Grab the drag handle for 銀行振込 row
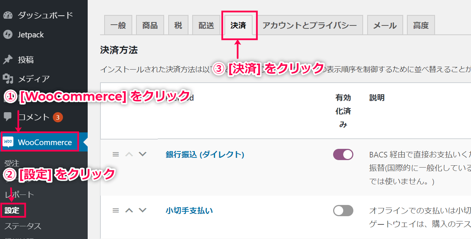 116,154
